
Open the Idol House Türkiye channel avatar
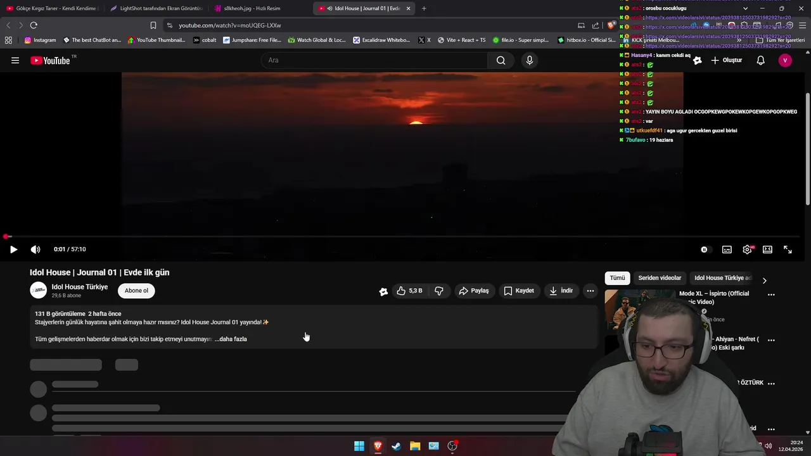tap(39, 291)
